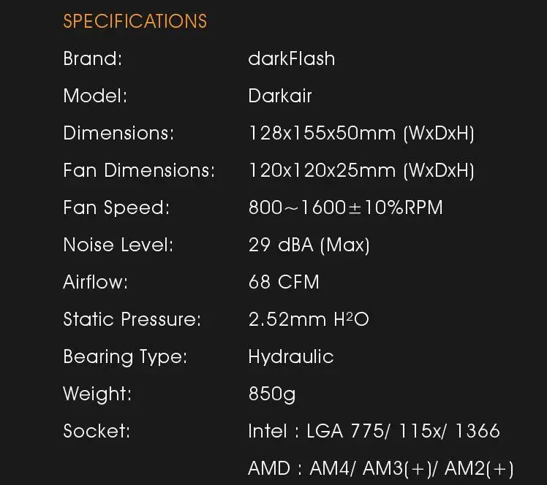Viewport: 547px width, 485px height.
Task: Select the 29 dBA (Max) value
Action: pyautogui.click(x=309, y=245)
